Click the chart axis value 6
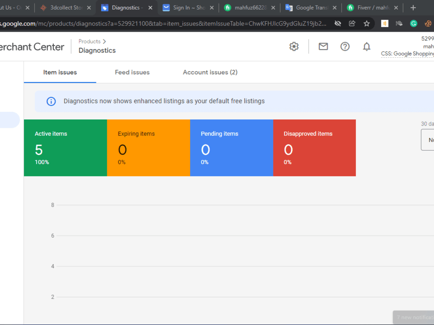434x325 pixels. click(x=53, y=236)
